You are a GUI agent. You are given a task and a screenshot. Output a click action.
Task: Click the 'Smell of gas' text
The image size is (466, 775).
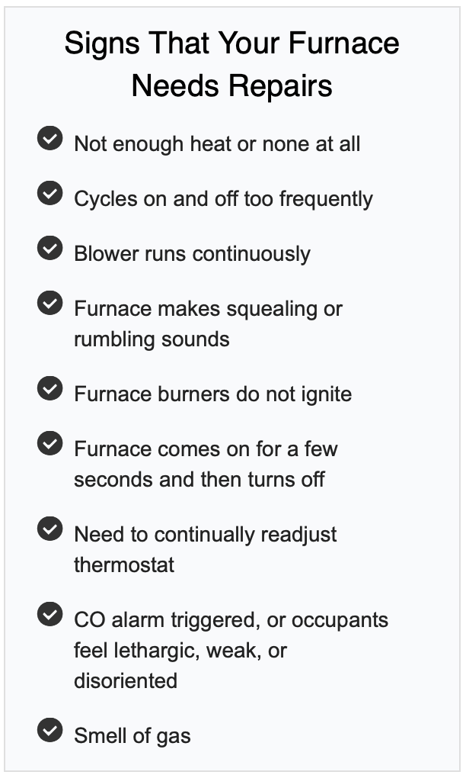click(132, 736)
